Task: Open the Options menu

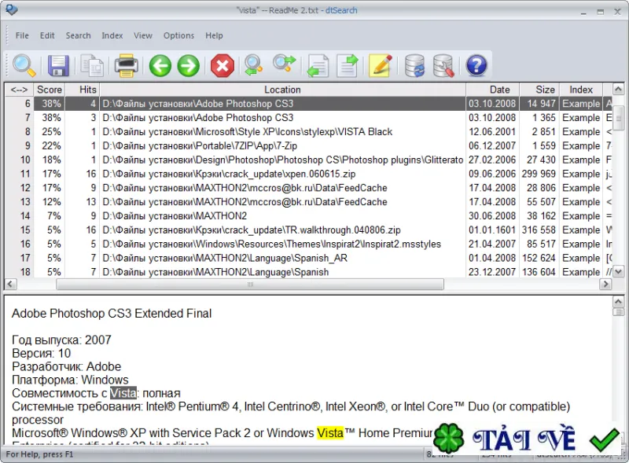Action: pyautogui.click(x=178, y=35)
